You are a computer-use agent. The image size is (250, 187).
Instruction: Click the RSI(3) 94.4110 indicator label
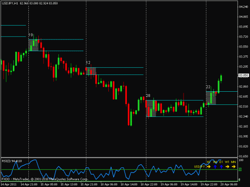(x=12, y=161)
